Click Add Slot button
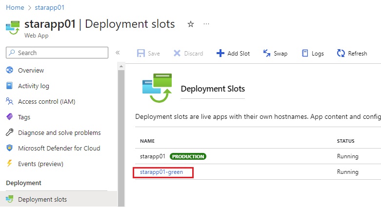Image resolution: width=381 pixels, height=207 pixels. [233, 53]
